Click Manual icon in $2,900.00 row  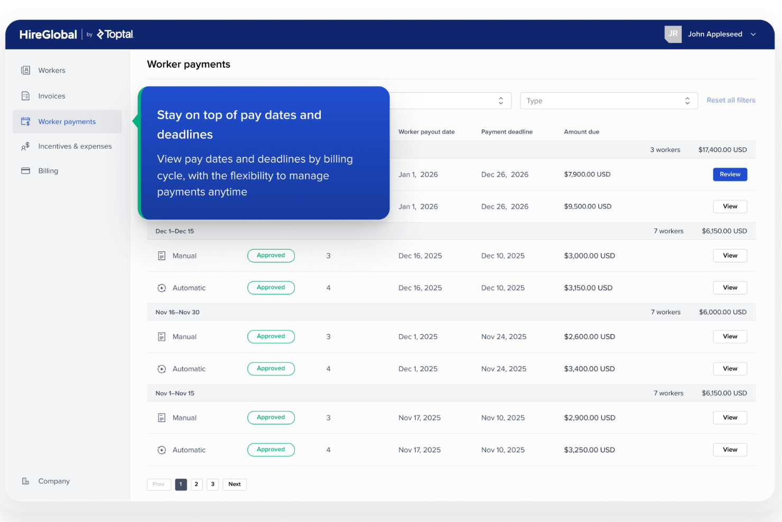point(162,418)
